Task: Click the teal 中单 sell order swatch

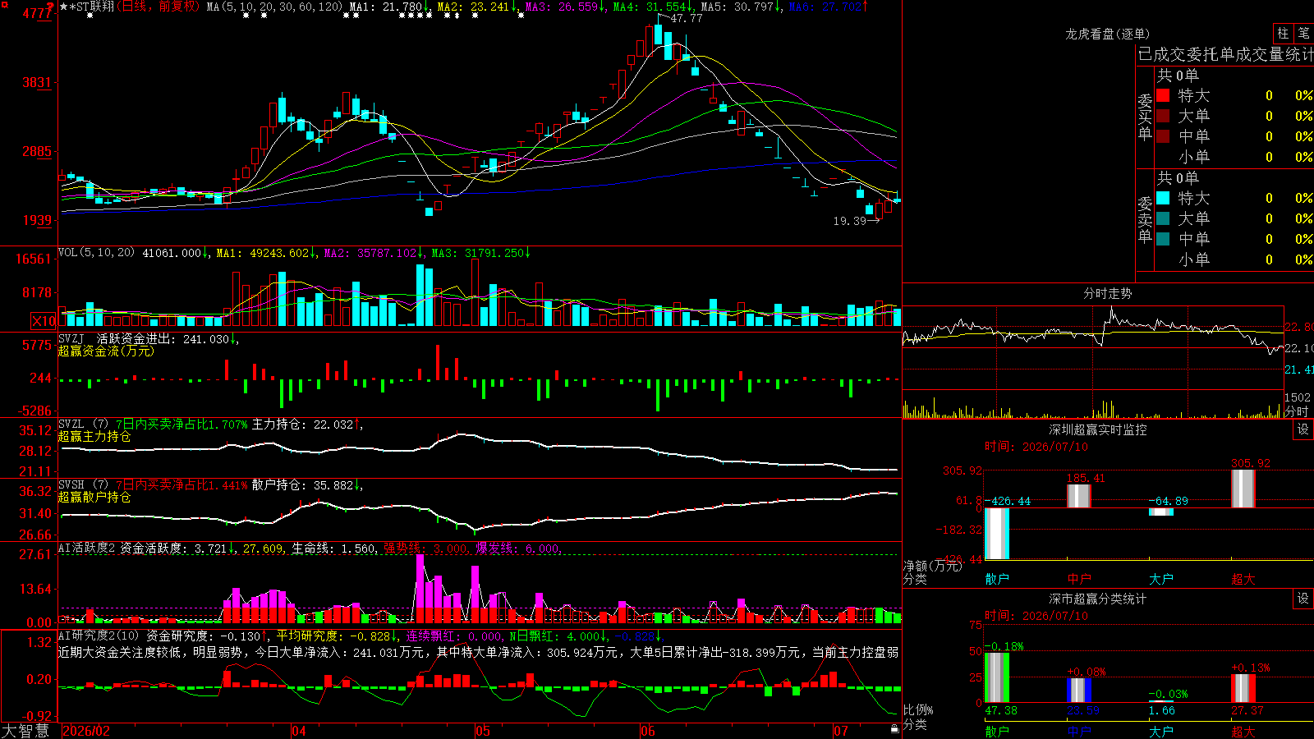Action: point(1163,239)
